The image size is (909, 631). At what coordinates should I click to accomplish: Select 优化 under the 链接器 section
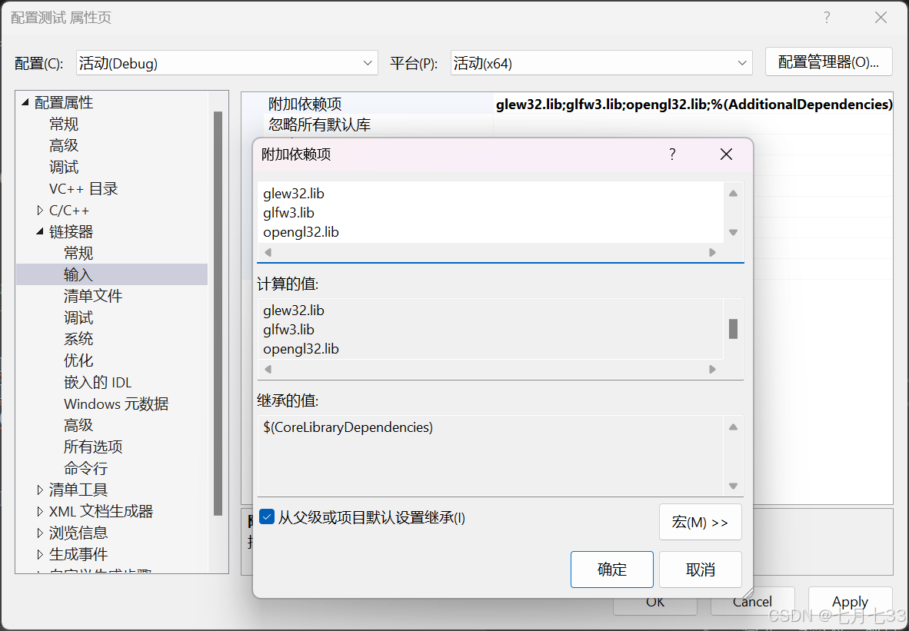[x=78, y=360]
